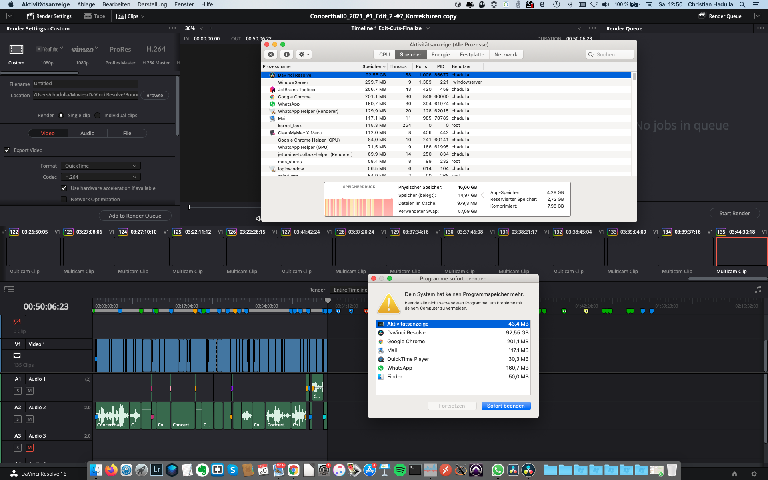Open the Fenster menu in menu bar
This screenshot has width=768, height=480.
[184, 4]
